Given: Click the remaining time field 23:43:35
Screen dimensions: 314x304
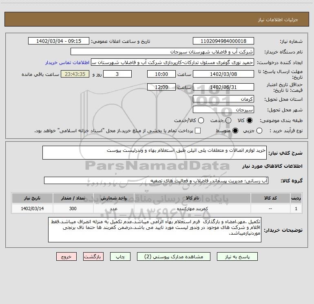Looking at the screenshot, I should click(75, 74).
